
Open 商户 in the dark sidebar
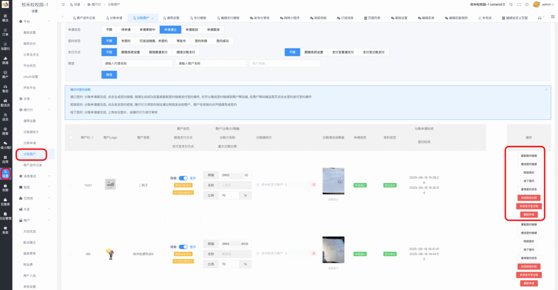5,74
